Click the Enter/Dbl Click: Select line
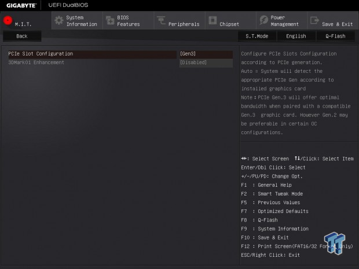This screenshot has width=359, height=269. [x=273, y=167]
